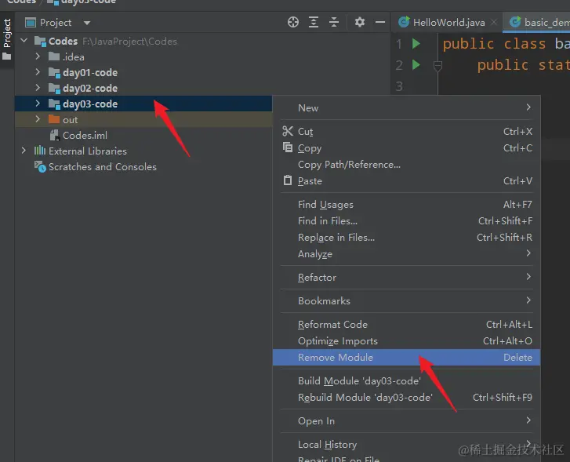This screenshot has height=462, width=570.
Task: Expand the day01-code module
Action: pyautogui.click(x=38, y=72)
